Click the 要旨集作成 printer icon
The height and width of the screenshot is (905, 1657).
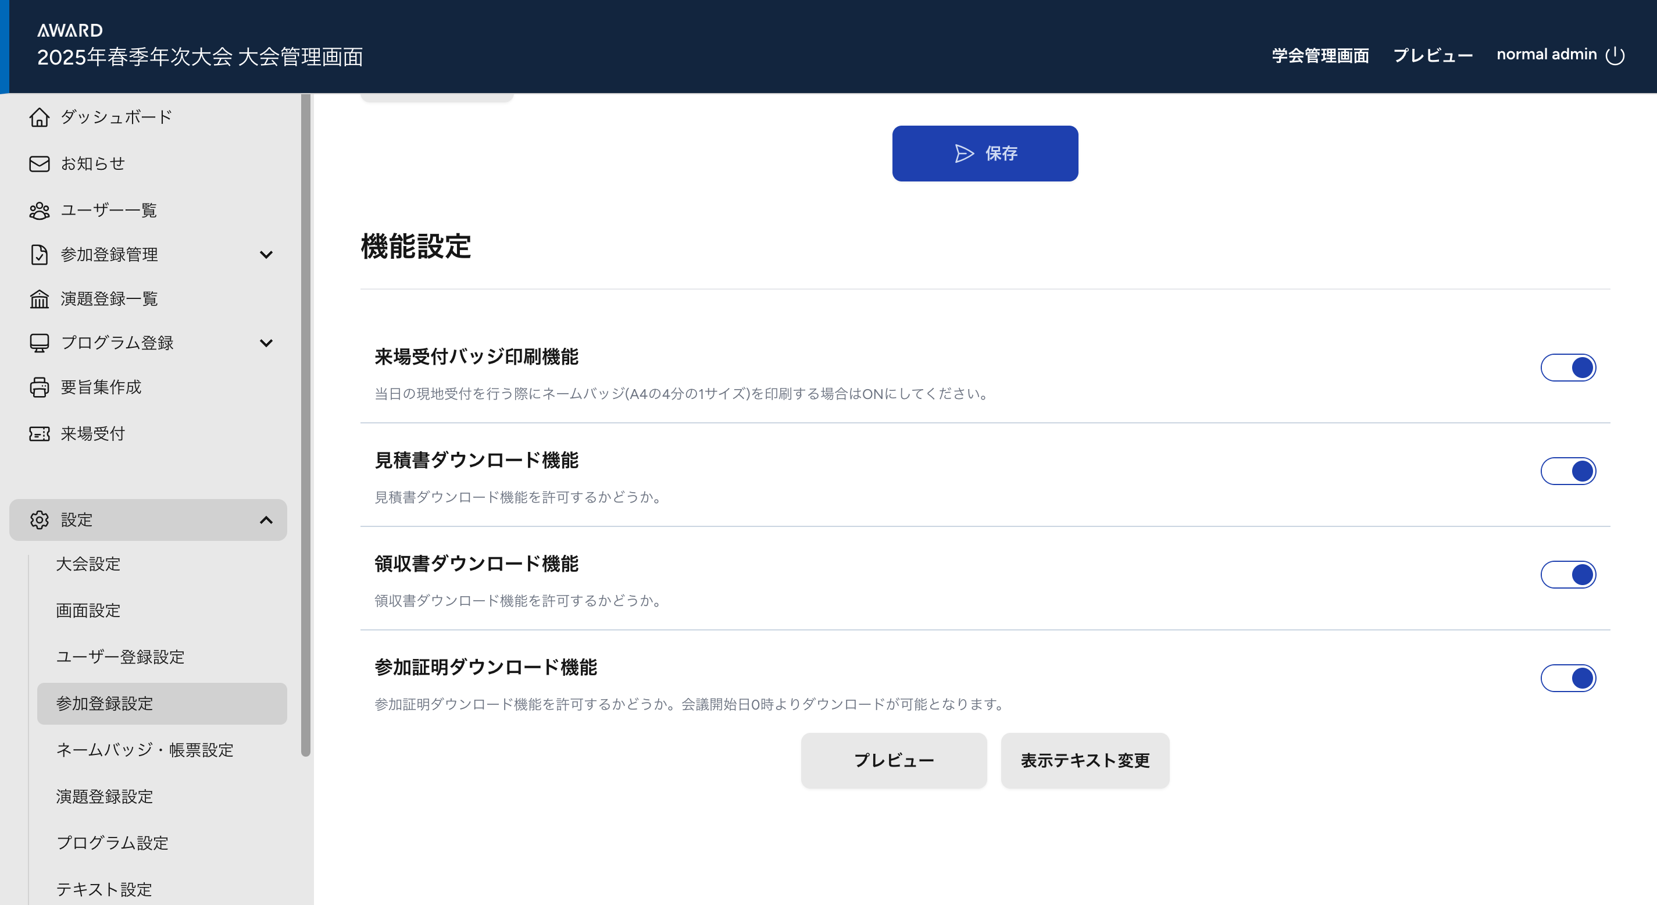[39, 387]
